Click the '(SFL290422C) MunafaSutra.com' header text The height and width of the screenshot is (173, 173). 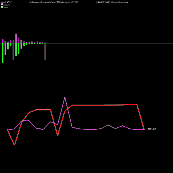coord(112,2)
